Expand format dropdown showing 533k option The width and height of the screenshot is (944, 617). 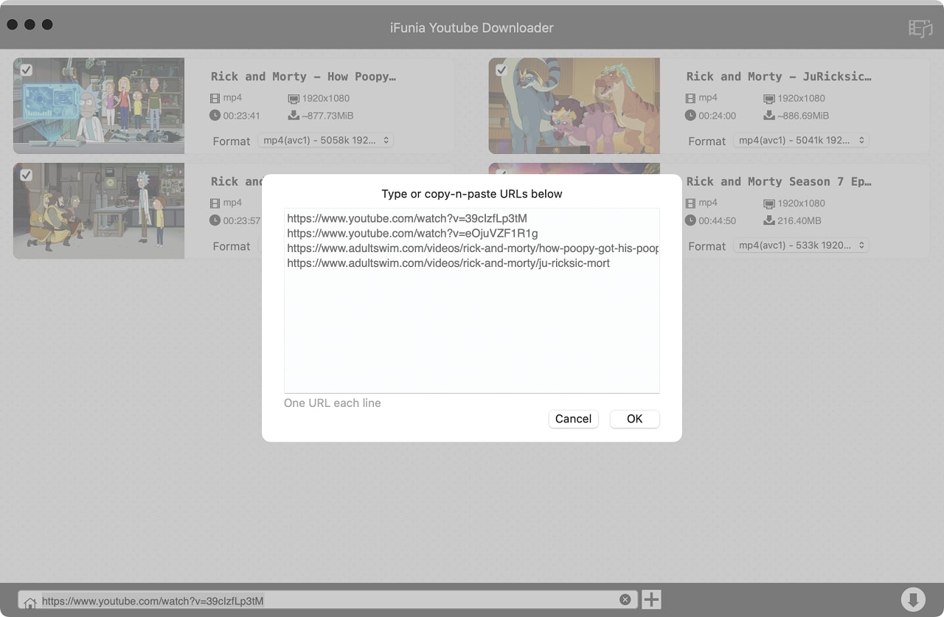[x=801, y=245]
